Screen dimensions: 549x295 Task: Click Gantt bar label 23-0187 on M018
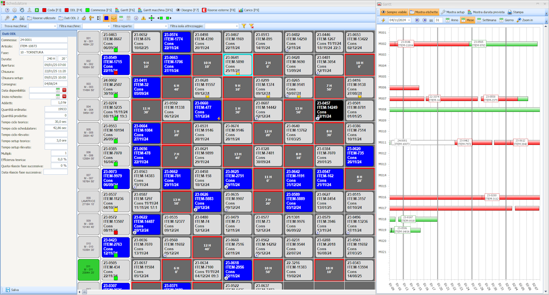[x=408, y=219]
